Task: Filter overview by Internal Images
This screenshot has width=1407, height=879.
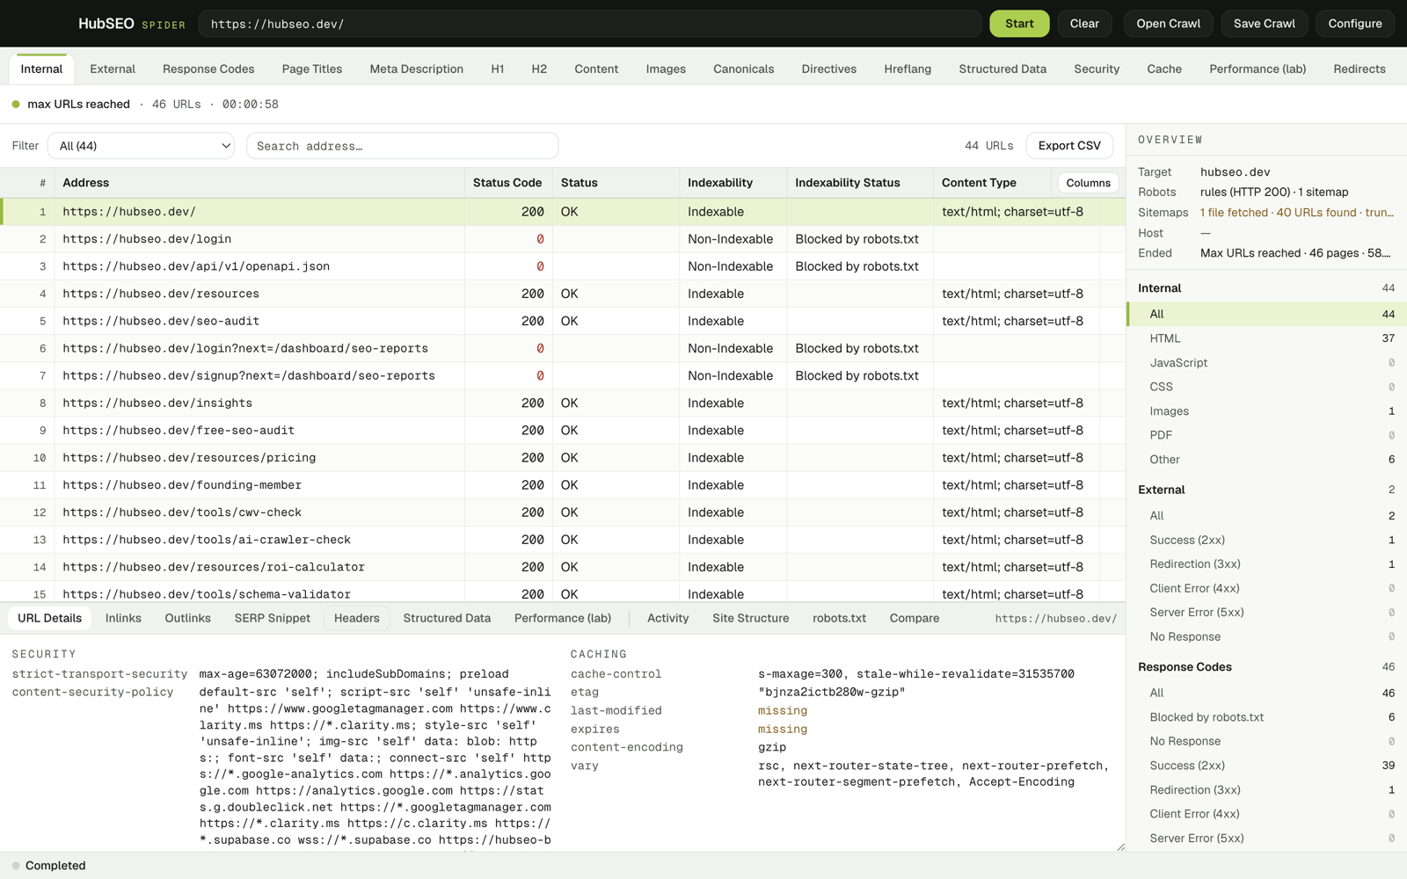Action: coord(1266,410)
